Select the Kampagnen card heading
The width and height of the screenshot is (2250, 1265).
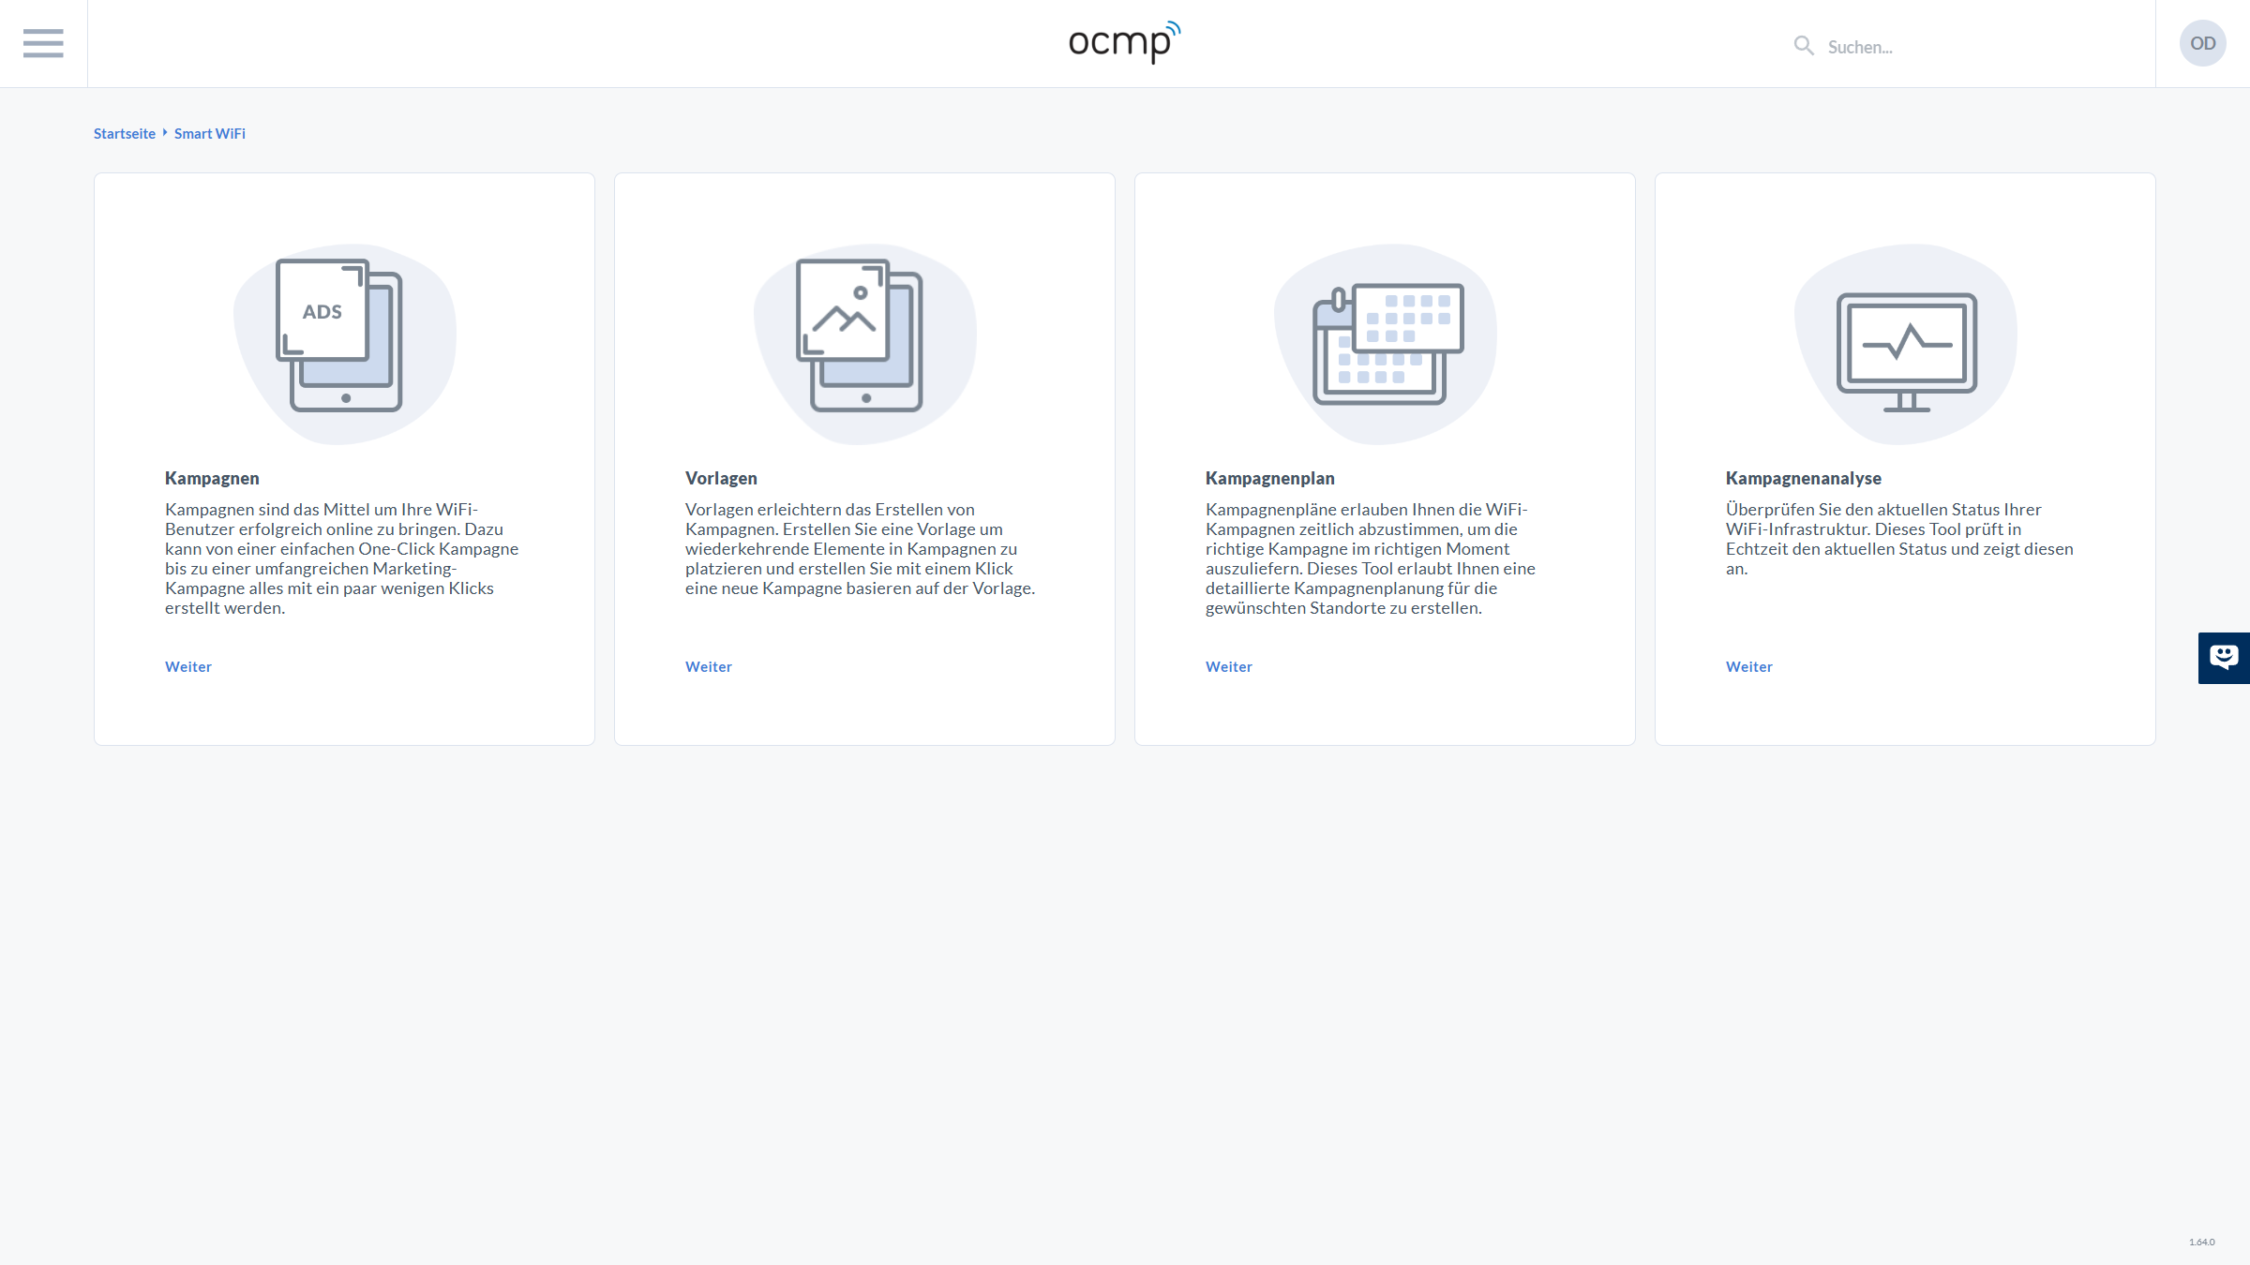pyautogui.click(x=212, y=478)
